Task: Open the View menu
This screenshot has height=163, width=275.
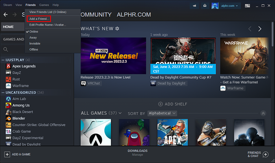Action: pos(18,5)
